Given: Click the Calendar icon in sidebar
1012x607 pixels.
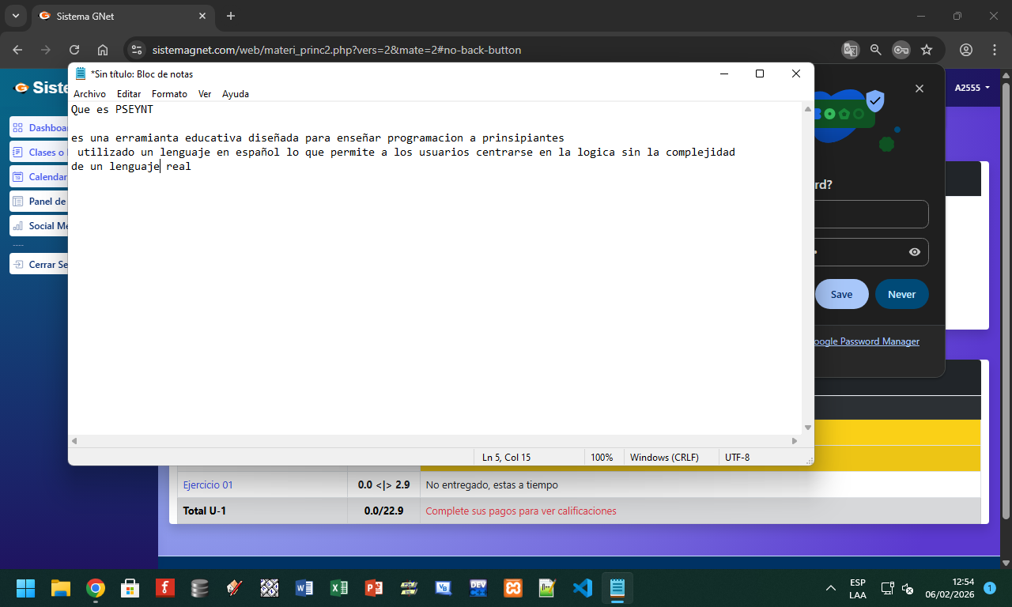Looking at the screenshot, I should (x=17, y=177).
